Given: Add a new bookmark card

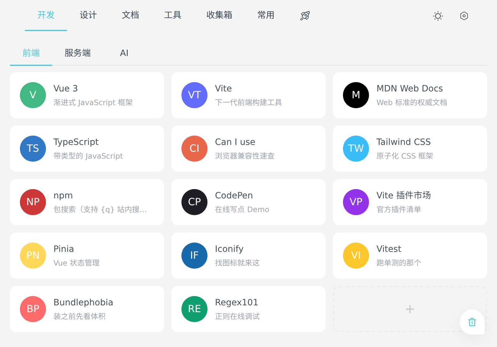Looking at the screenshot, I should pyautogui.click(x=410, y=309).
